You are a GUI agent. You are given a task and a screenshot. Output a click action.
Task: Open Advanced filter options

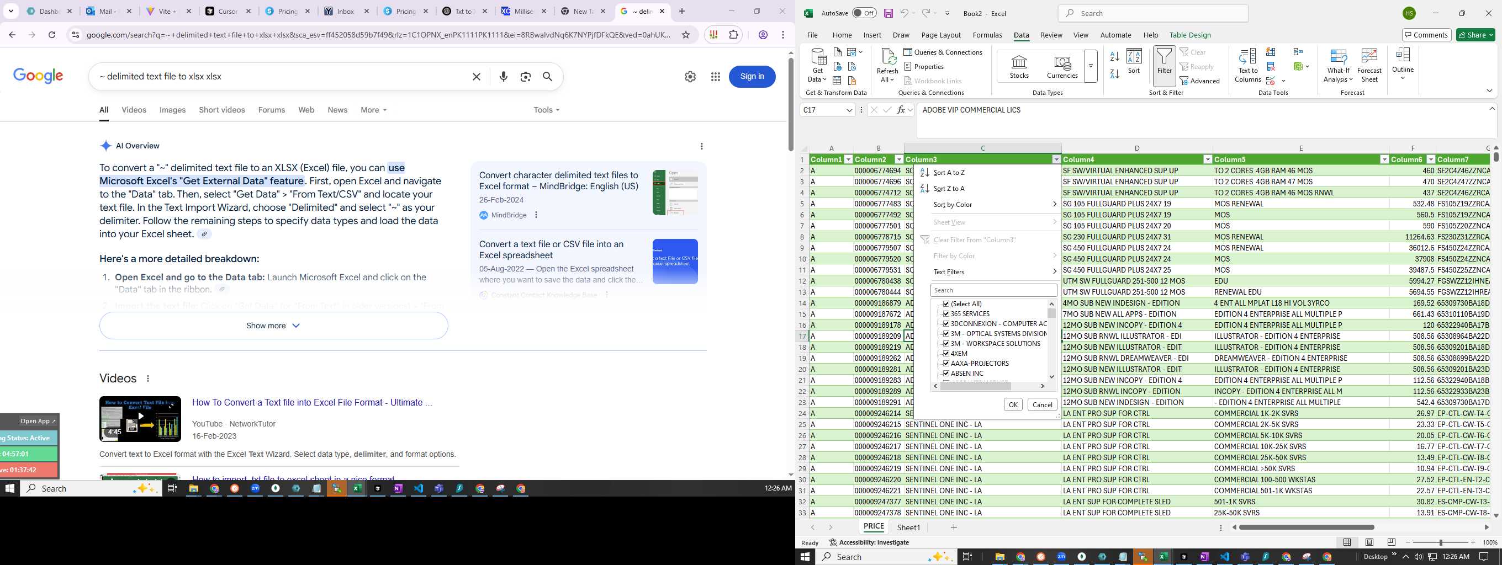pyautogui.click(x=1199, y=81)
